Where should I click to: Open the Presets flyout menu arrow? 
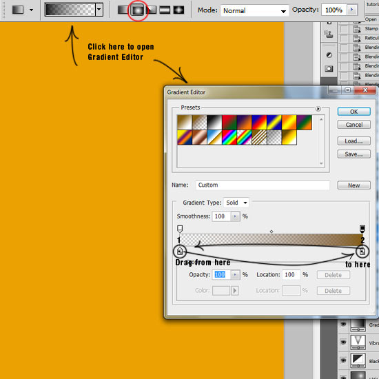318,109
